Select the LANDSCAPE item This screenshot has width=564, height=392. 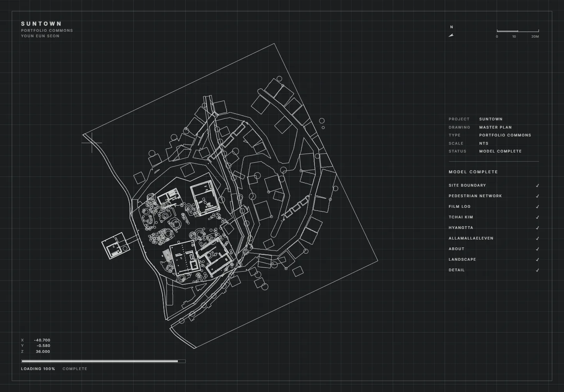[x=463, y=260]
